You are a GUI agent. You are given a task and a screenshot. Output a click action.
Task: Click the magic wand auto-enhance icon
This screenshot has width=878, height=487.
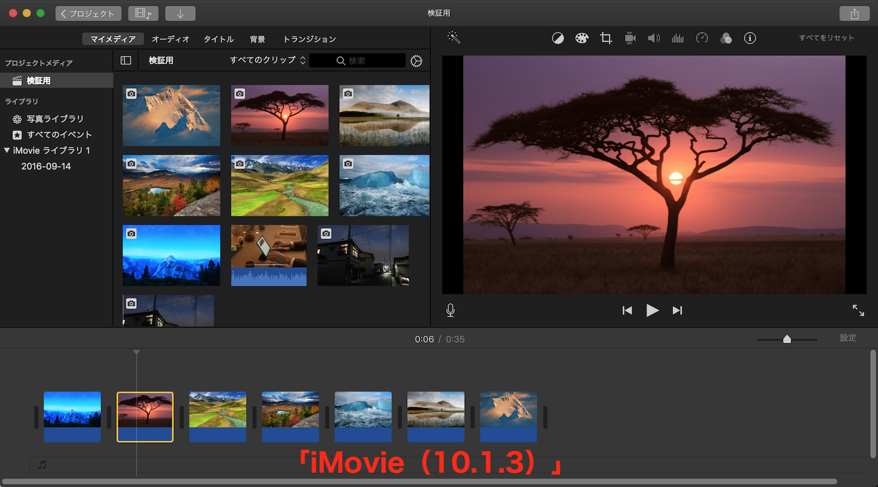[x=453, y=37]
